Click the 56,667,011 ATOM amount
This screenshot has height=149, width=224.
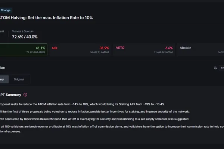(100, 52)
